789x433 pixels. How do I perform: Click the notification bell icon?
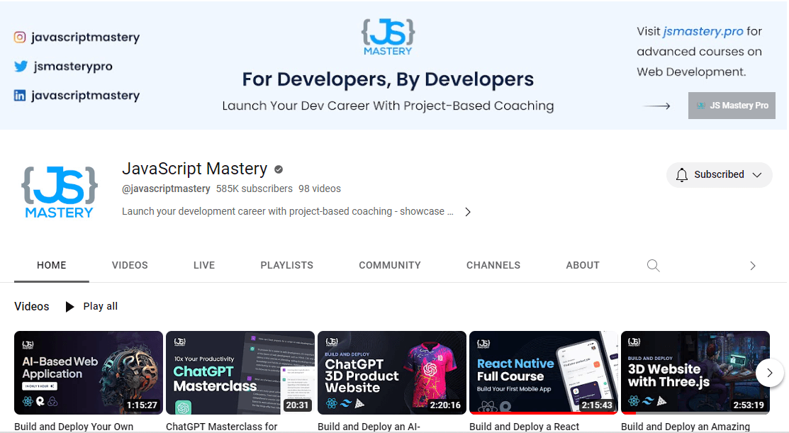point(682,175)
